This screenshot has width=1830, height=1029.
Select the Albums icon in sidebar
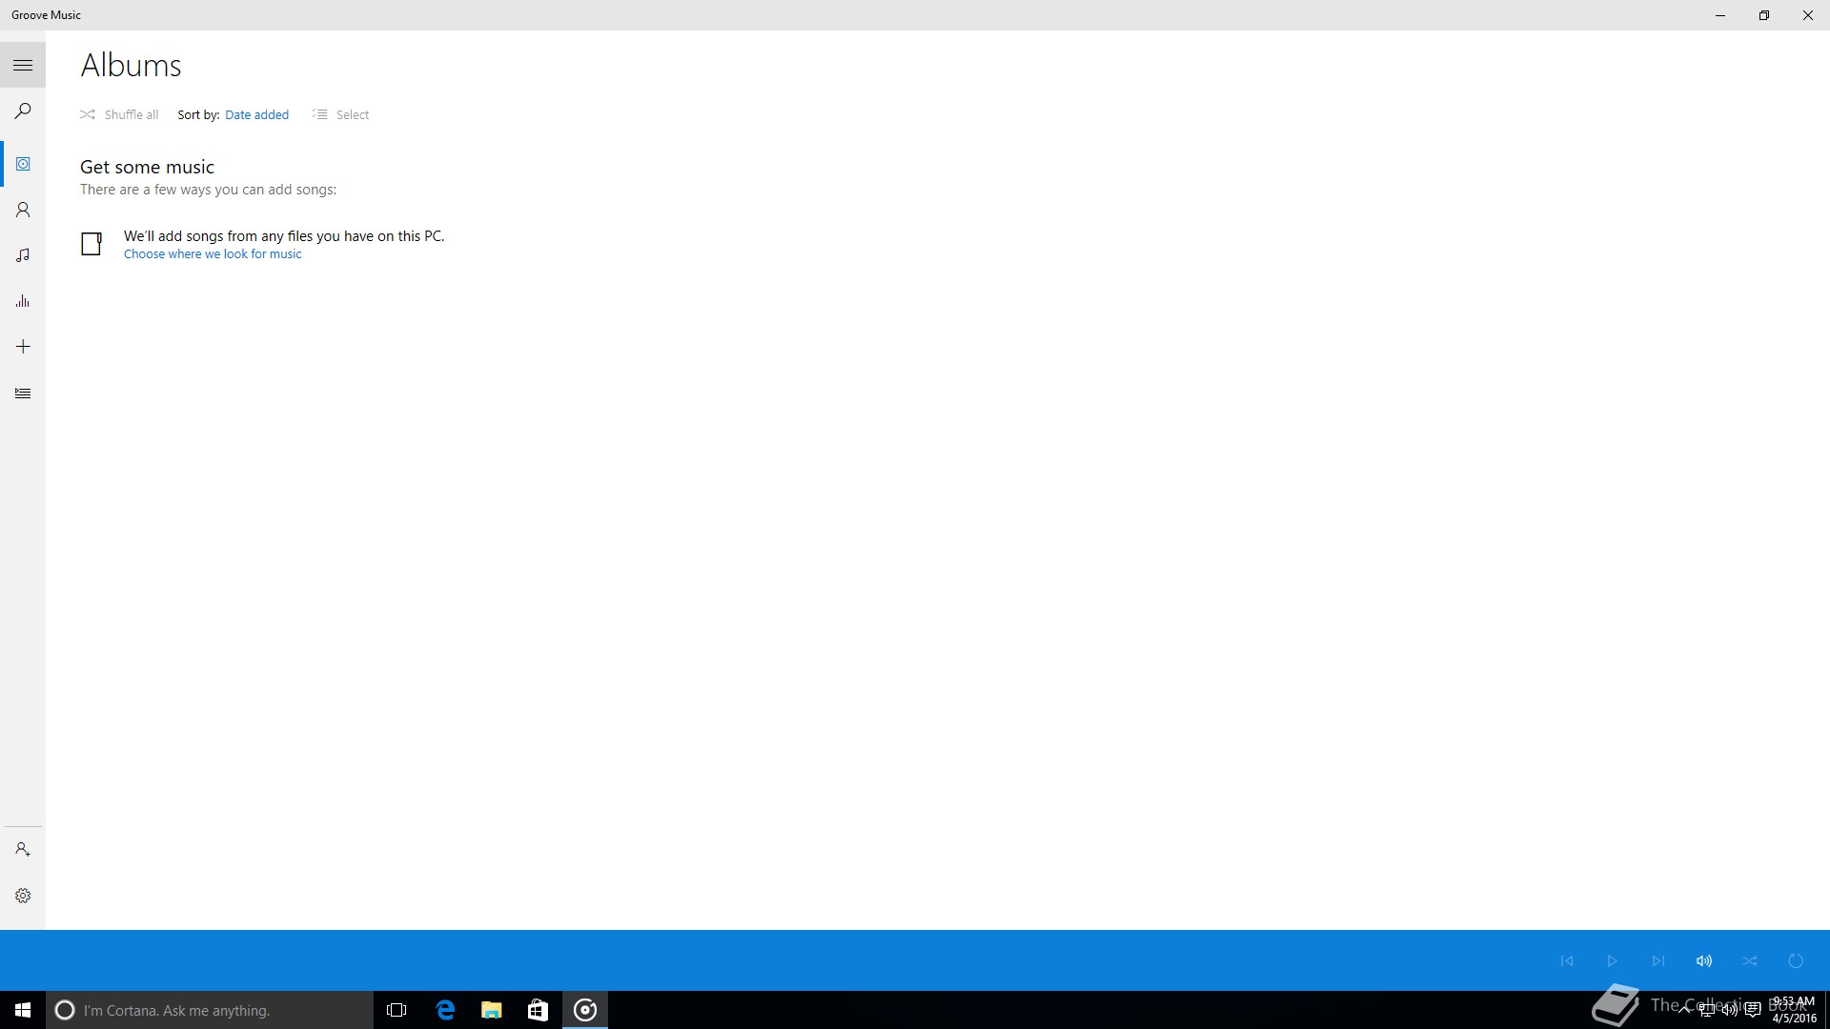23,164
